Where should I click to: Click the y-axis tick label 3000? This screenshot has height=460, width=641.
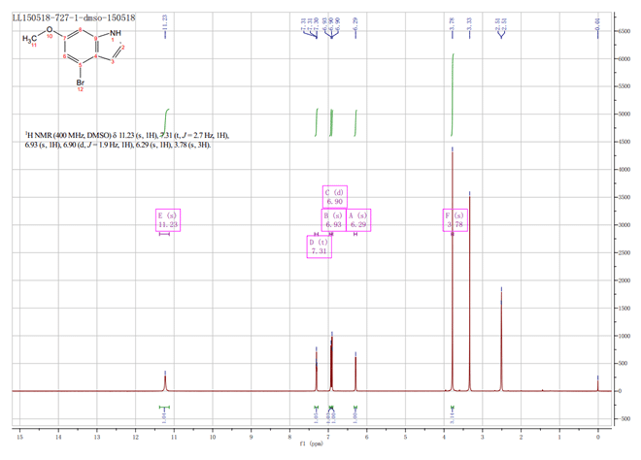click(x=624, y=225)
